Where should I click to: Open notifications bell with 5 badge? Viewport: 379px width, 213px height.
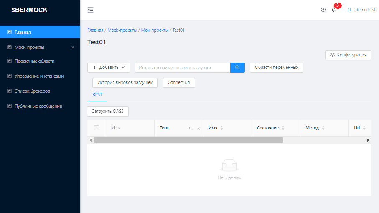tap(333, 10)
